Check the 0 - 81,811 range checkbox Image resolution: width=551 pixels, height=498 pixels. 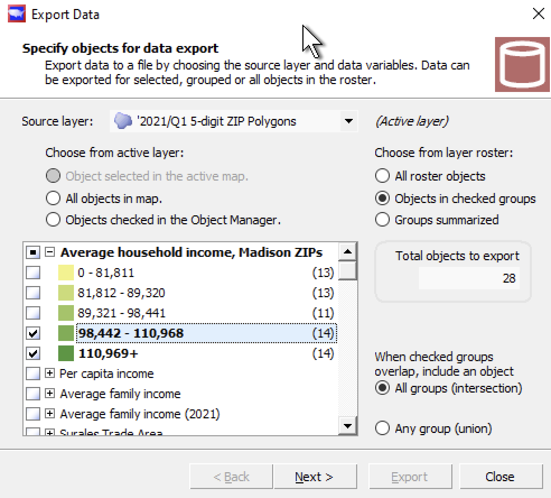pos(32,273)
